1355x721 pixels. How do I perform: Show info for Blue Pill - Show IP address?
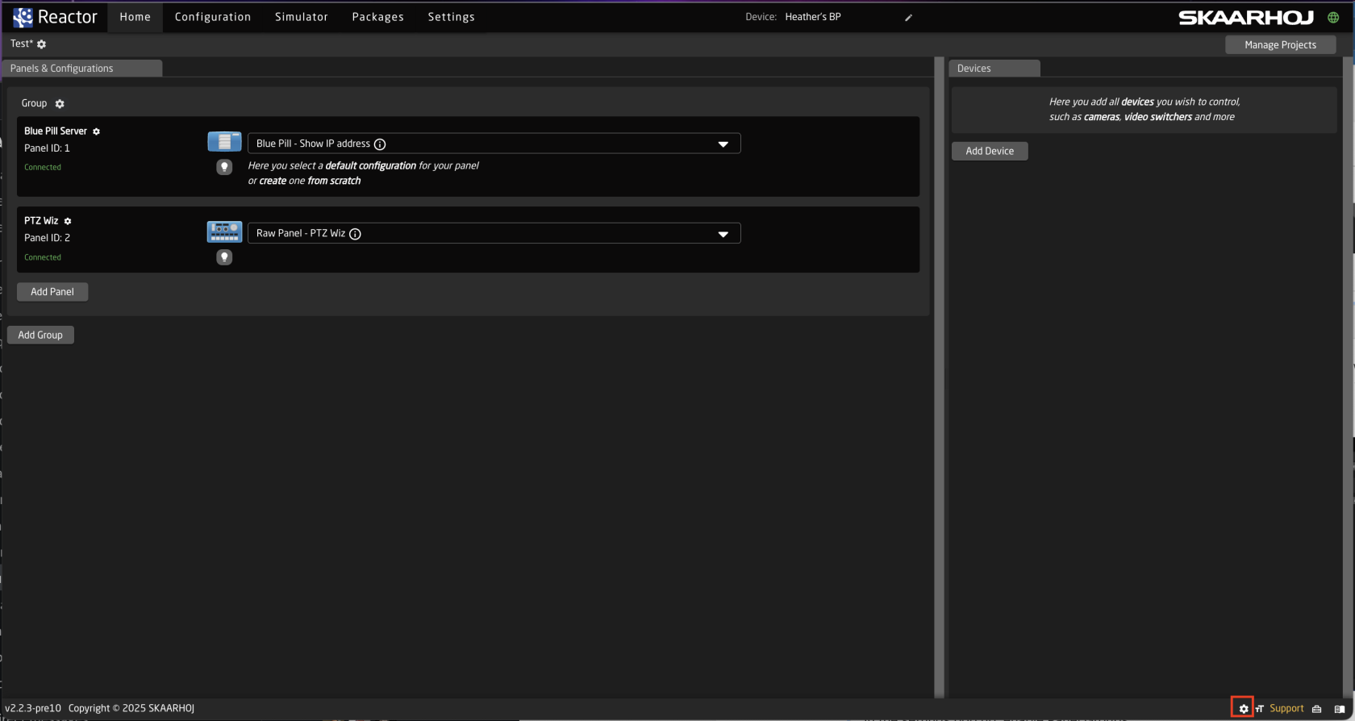tap(380, 144)
